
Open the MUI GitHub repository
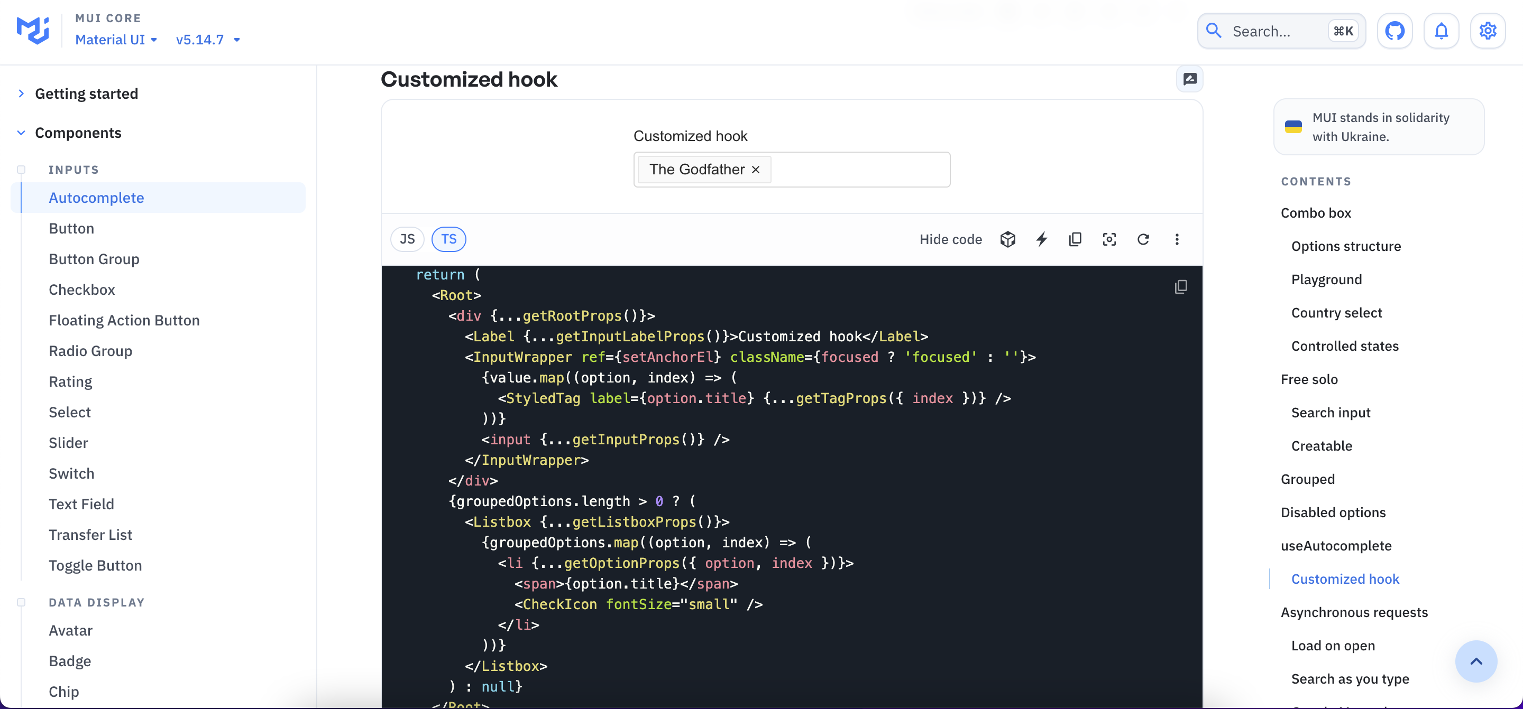(x=1396, y=30)
